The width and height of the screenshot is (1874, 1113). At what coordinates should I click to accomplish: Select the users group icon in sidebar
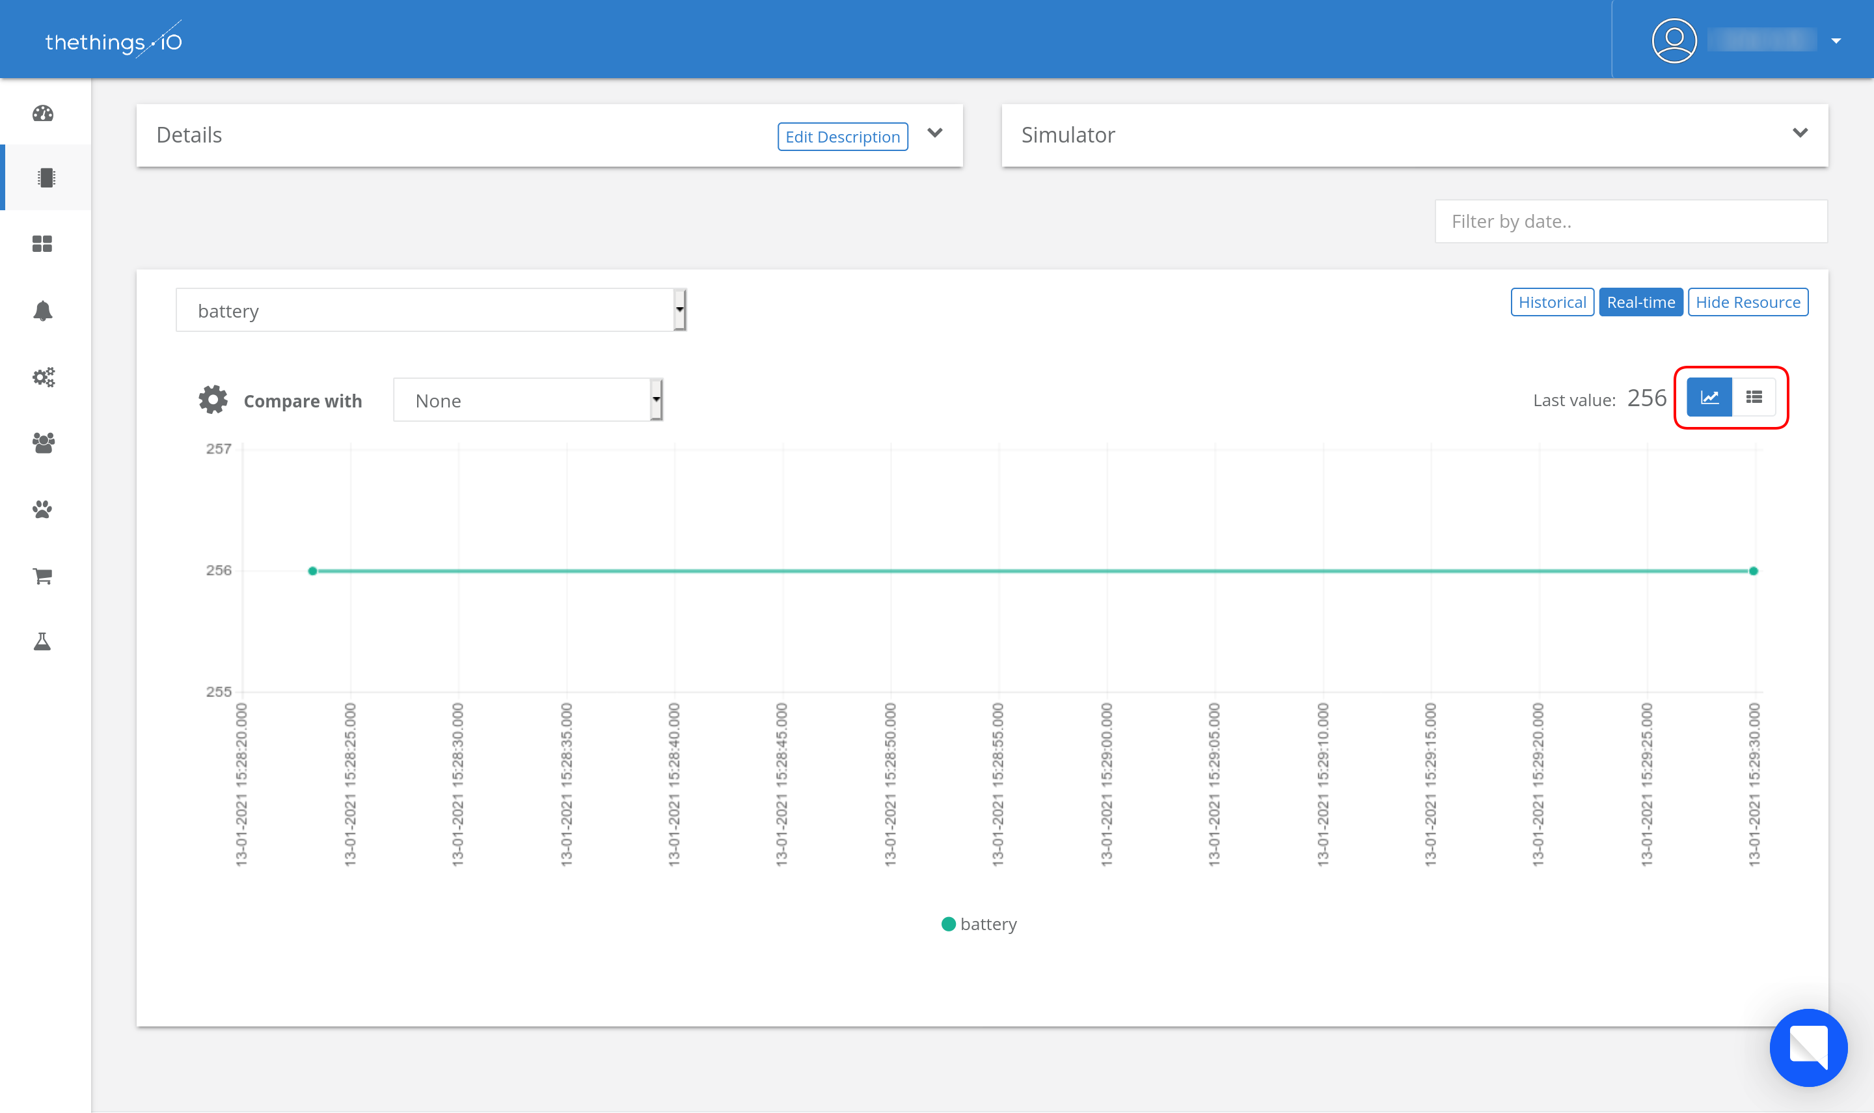43,443
